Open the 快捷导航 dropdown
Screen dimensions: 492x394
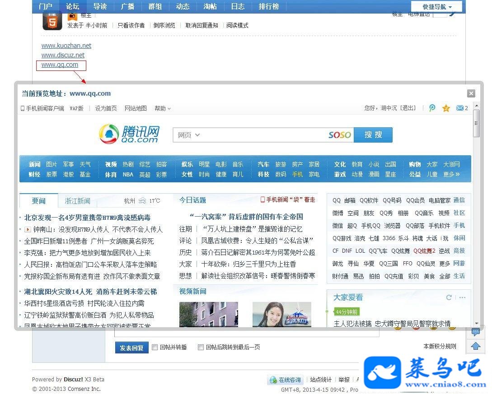pos(437,7)
